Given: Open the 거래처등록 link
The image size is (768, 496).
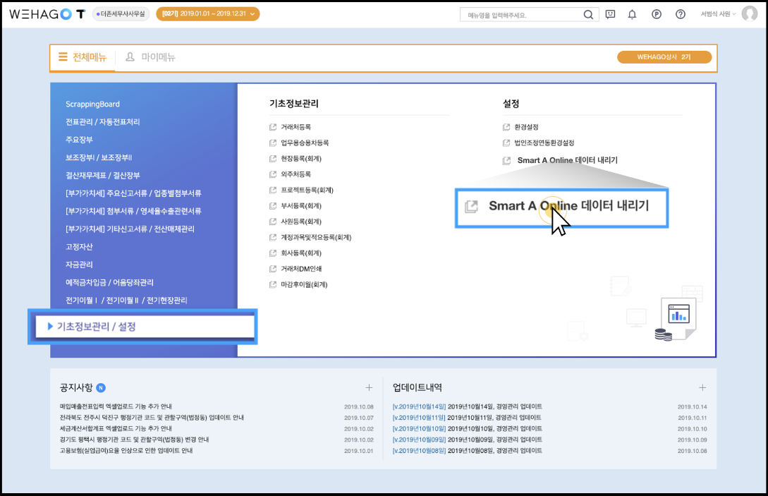Looking at the screenshot, I should [295, 127].
